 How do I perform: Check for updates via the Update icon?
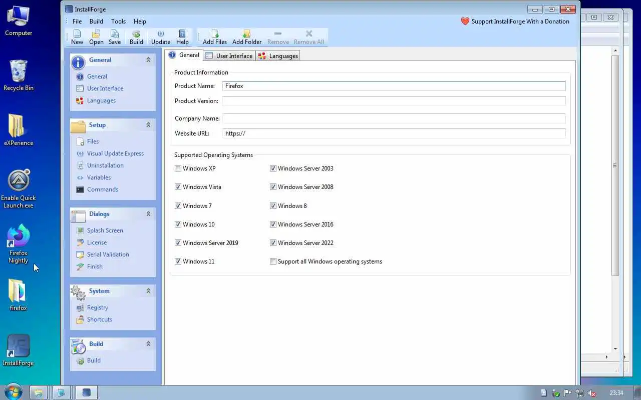point(161,37)
